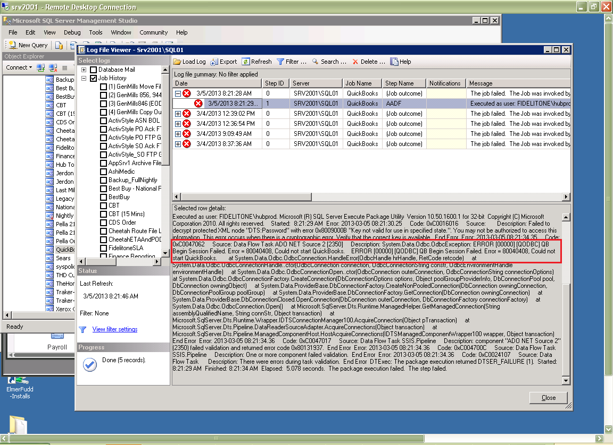Expand the 3/4/2013 12:39:02 PM log row
This screenshot has width=613, height=445.
click(178, 114)
